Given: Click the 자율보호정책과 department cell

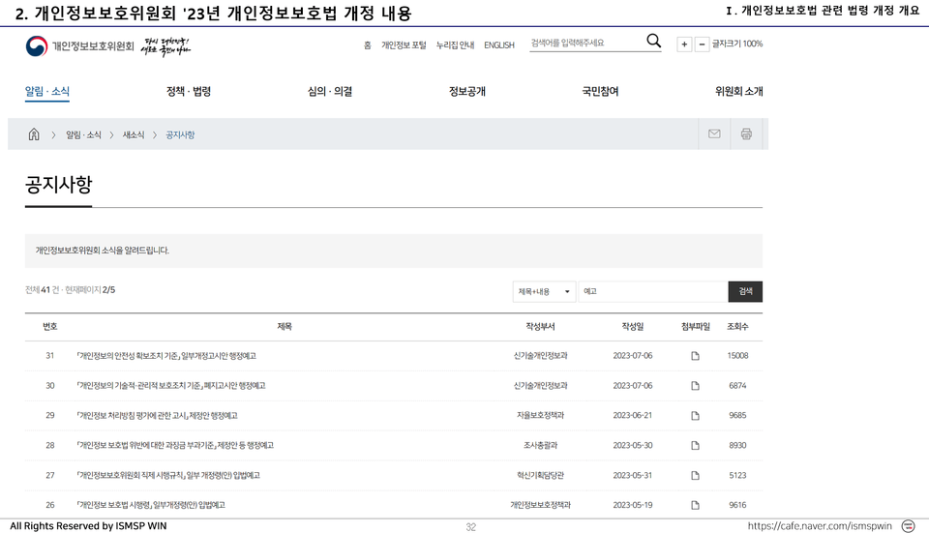Looking at the screenshot, I should 540,416.
